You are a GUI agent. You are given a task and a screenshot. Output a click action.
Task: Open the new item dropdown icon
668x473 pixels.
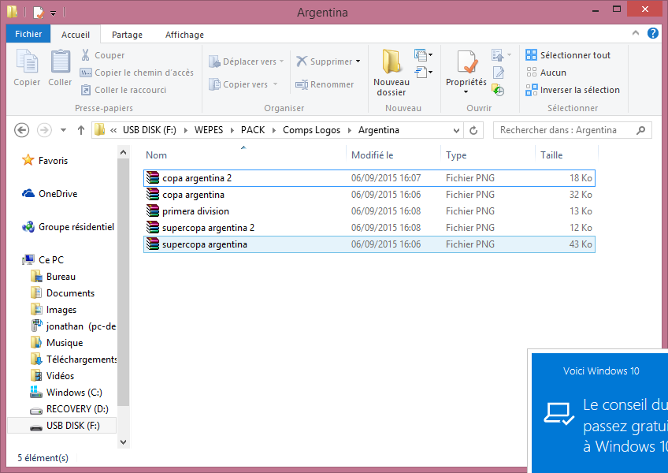point(423,54)
